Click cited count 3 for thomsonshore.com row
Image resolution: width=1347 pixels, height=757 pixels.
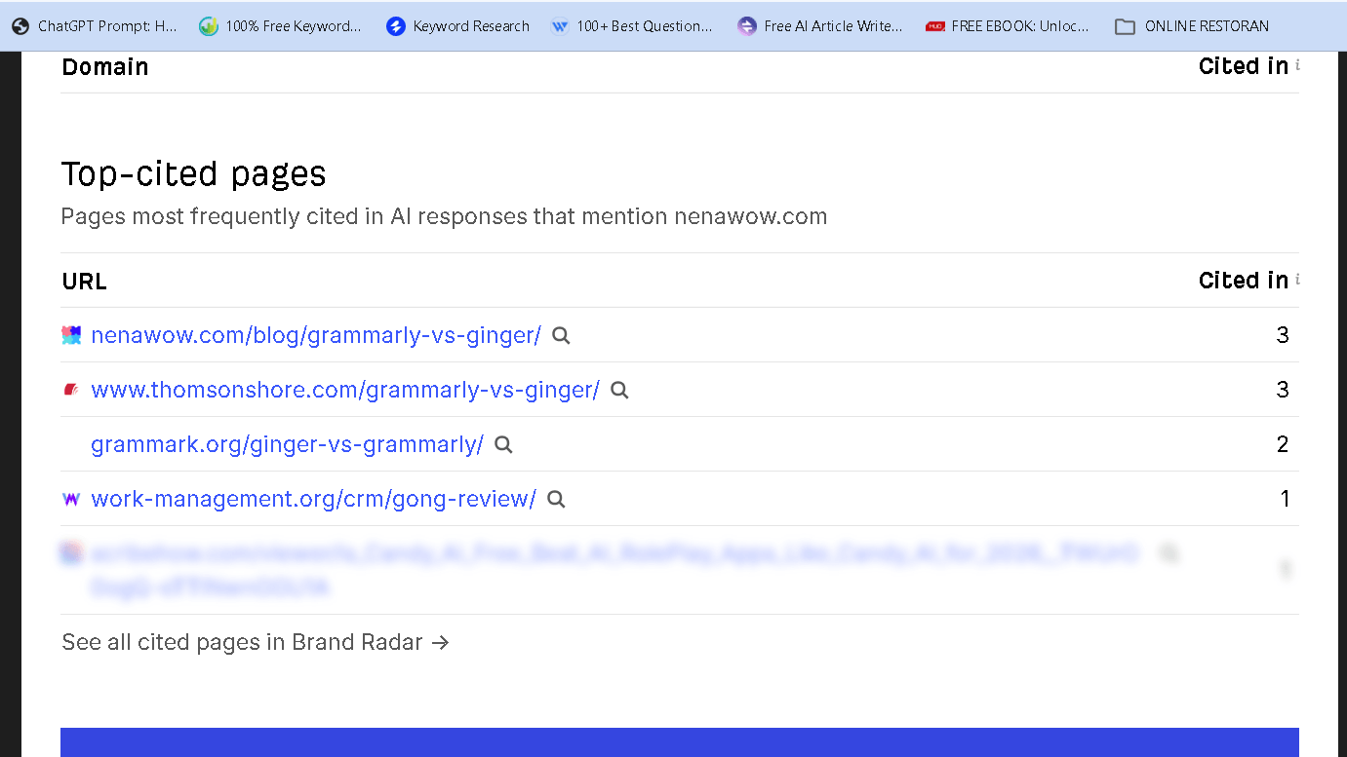coord(1283,390)
